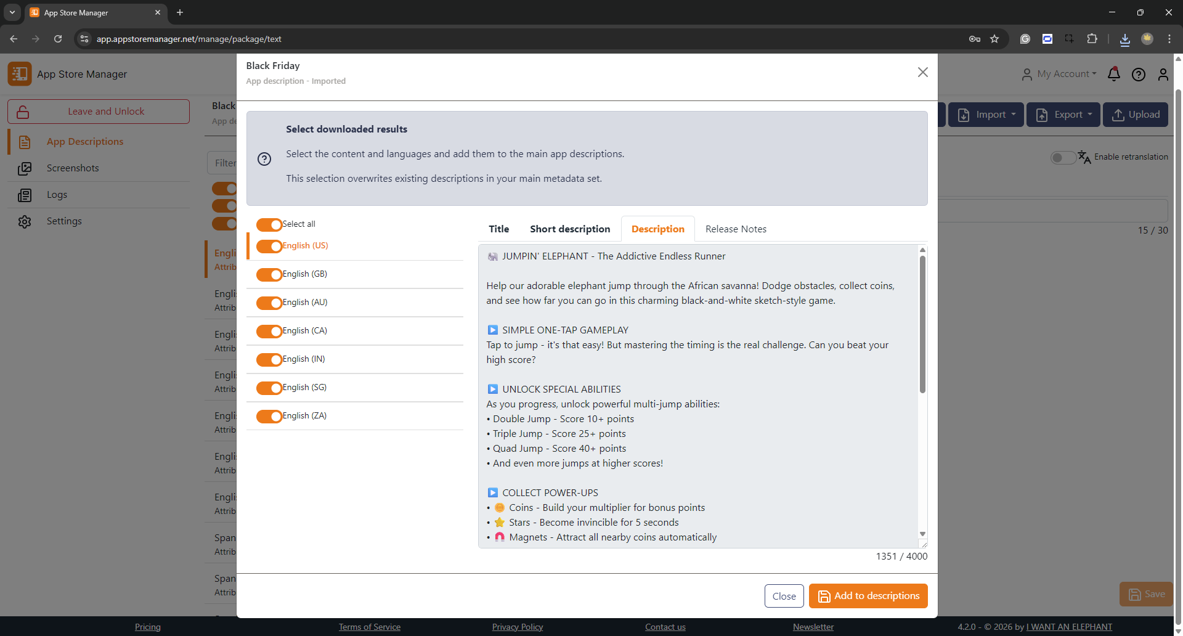The width and height of the screenshot is (1183, 636).
Task: Open the Privacy Policy link
Action: click(517, 627)
